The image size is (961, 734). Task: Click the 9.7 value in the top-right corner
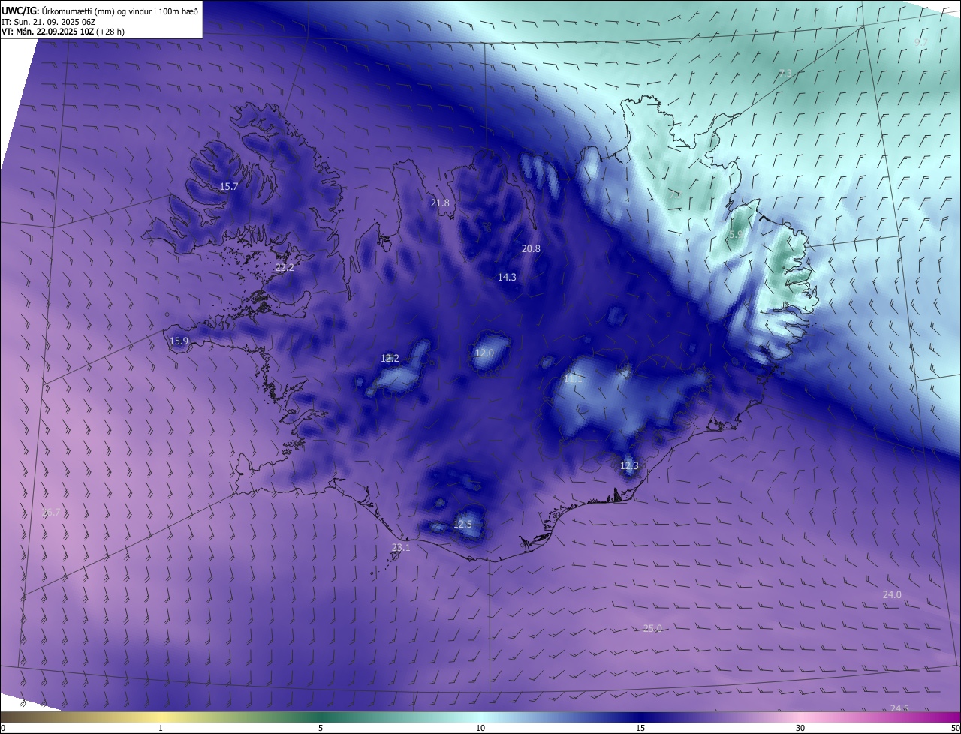pos(920,42)
